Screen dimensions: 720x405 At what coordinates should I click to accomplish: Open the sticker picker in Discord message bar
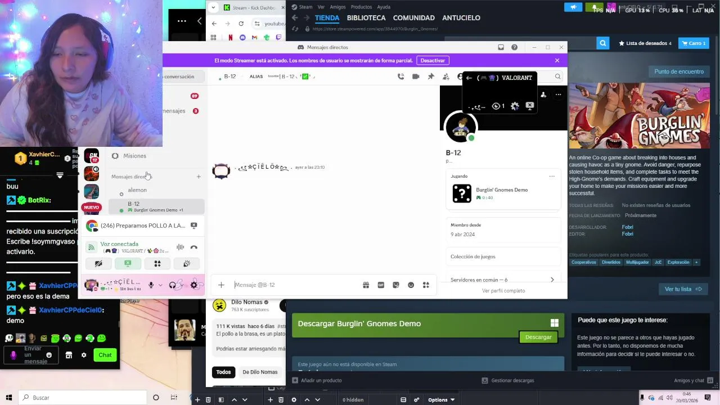click(x=396, y=285)
